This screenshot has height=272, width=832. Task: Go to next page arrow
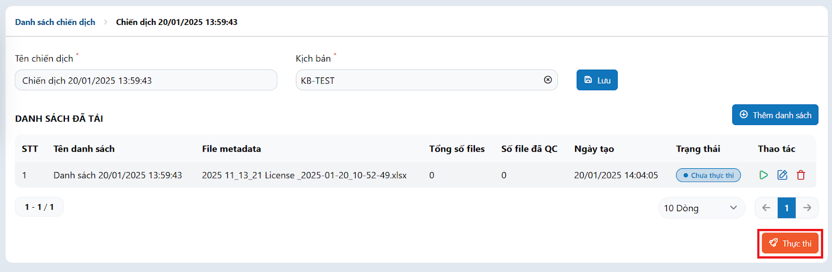807,208
